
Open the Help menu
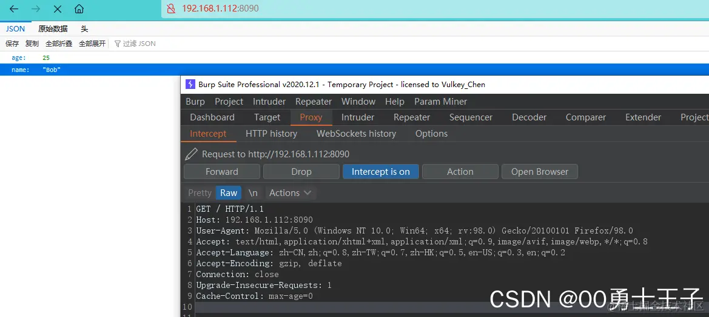click(395, 102)
